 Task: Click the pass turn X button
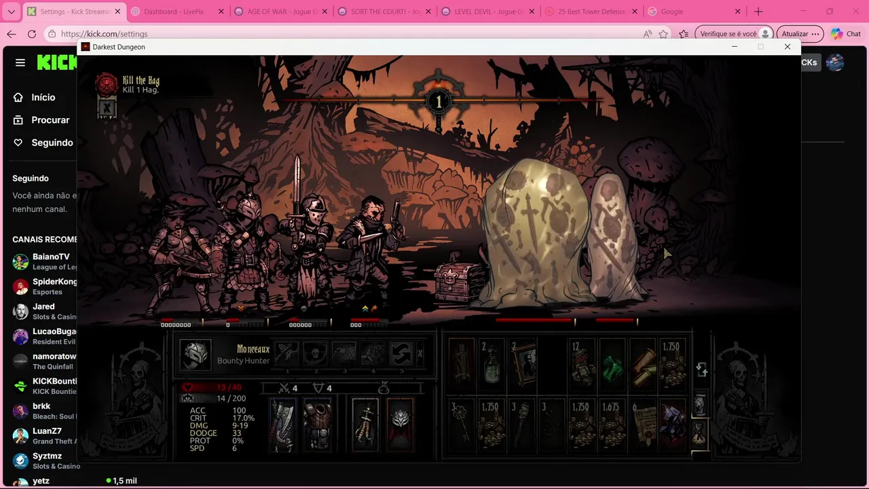[x=420, y=354]
